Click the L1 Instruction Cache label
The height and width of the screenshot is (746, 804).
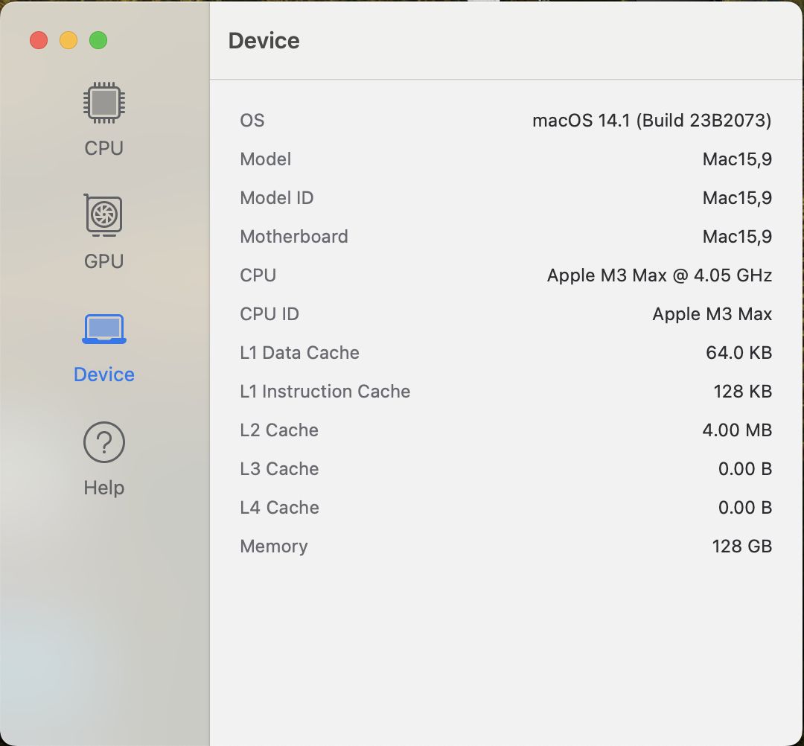point(325,392)
